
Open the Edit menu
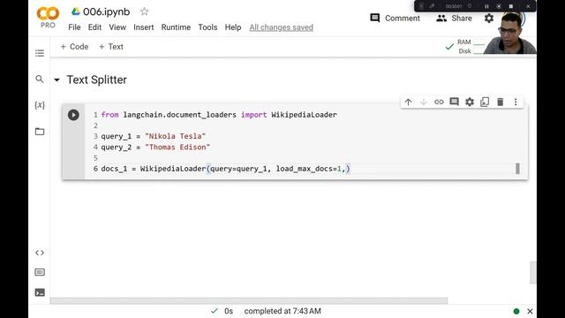(x=94, y=27)
